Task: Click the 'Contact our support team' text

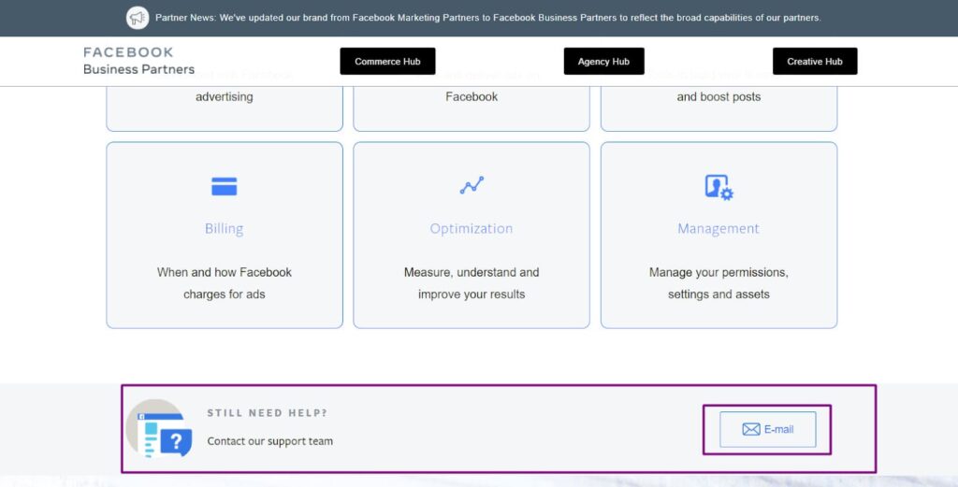Action: point(269,441)
